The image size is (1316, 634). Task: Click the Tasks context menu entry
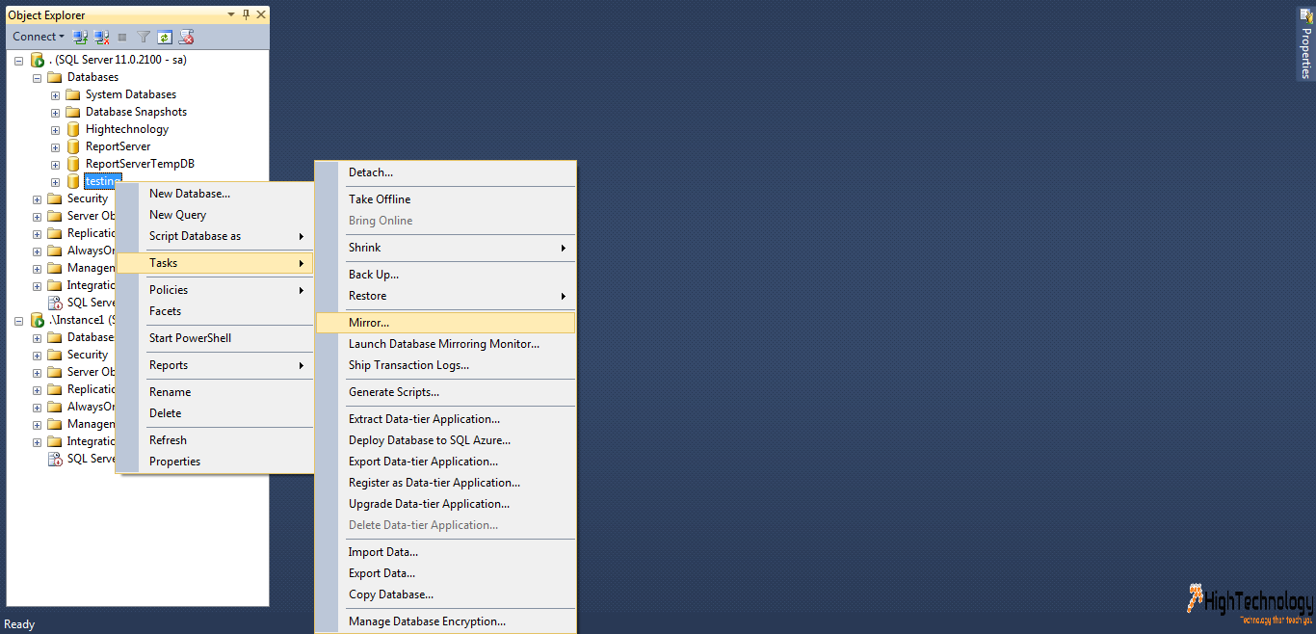(x=215, y=263)
